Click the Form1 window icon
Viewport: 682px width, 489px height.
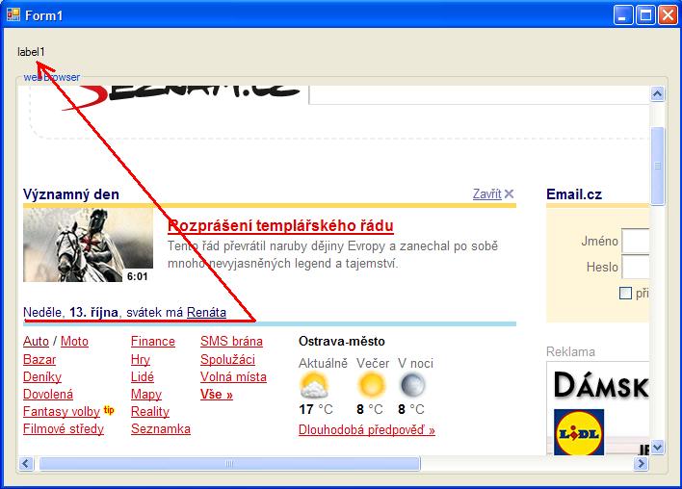click(13, 15)
